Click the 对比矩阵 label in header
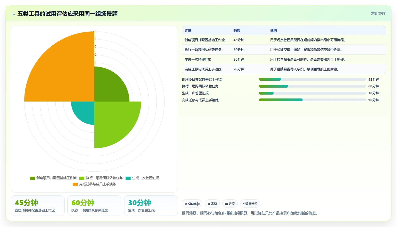 [378, 13]
